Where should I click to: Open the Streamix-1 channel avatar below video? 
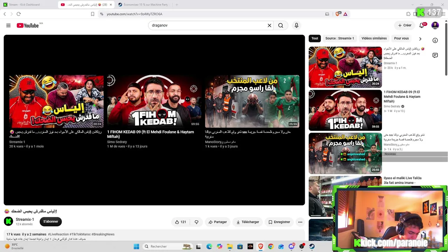click(x=8, y=221)
